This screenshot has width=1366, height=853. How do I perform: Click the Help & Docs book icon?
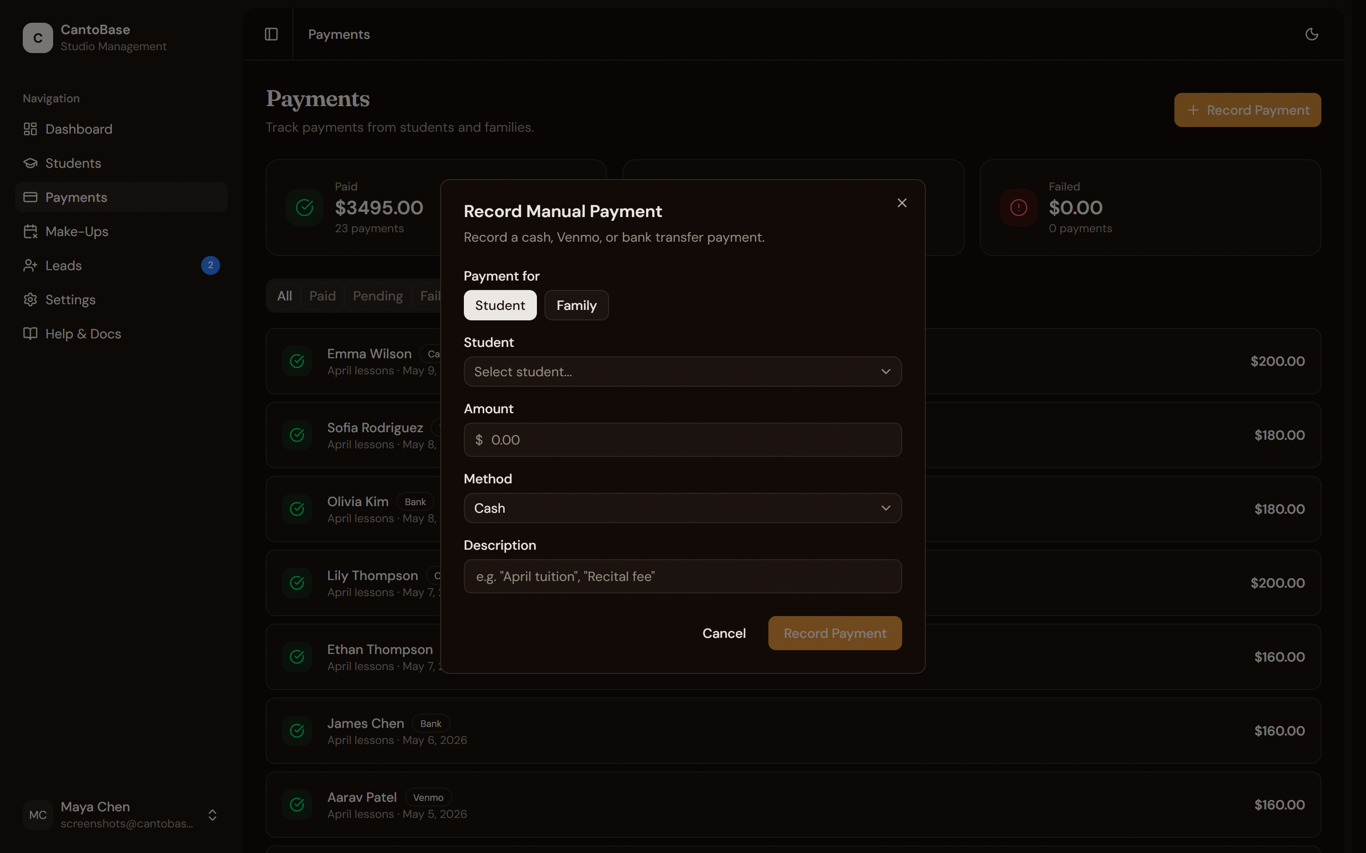pyautogui.click(x=30, y=334)
